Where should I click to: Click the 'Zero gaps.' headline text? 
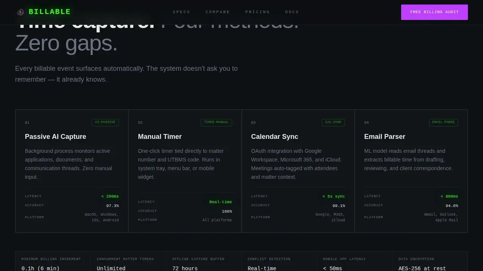(66, 43)
